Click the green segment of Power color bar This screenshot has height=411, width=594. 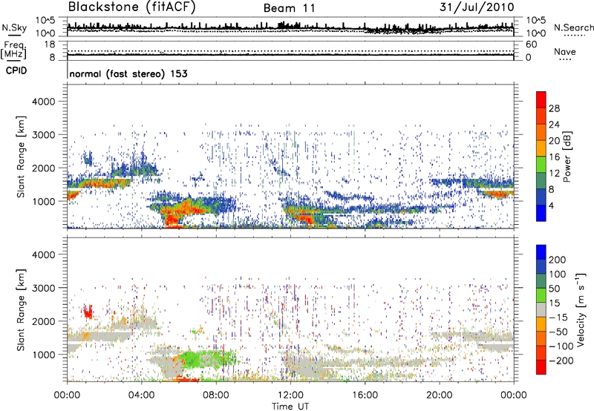pos(541,165)
